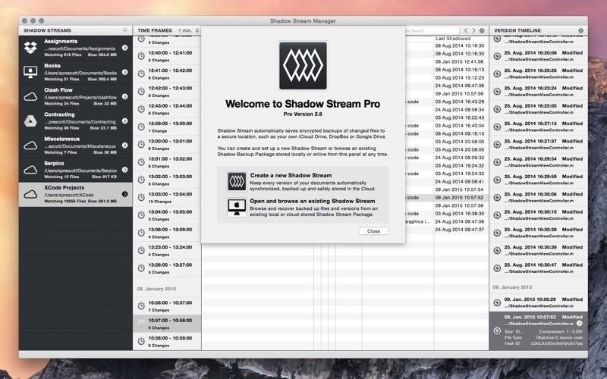Image resolution: width=607 pixels, height=379 pixels.
Task: Click clock icon for 10:58:00 - 10:59:00 frame
Action: [141, 341]
